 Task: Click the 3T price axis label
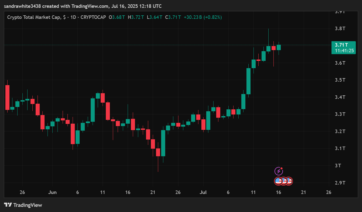[338, 165]
